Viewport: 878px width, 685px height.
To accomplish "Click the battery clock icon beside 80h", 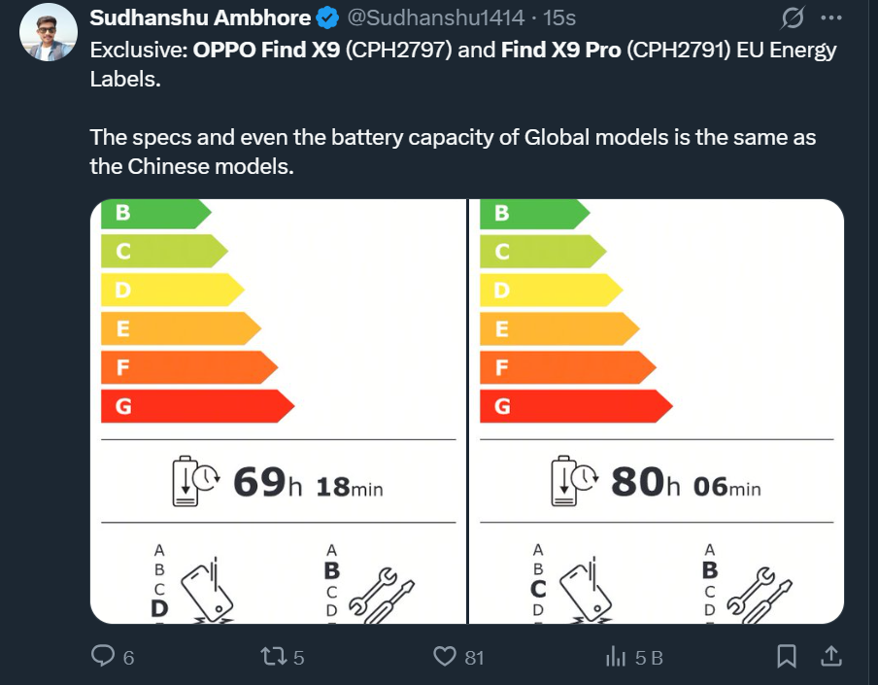I will tap(574, 481).
